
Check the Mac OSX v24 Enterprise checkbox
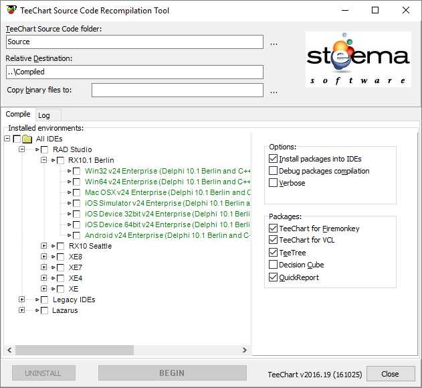[x=76, y=192]
